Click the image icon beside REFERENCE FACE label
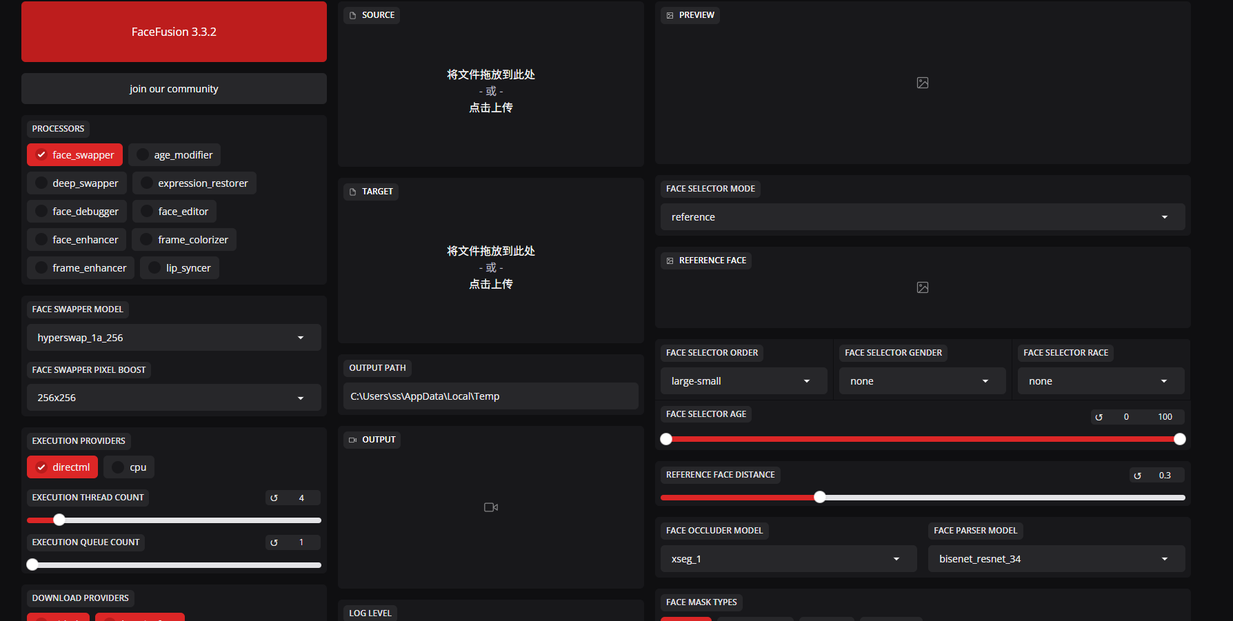Viewport: 1233px width, 621px height. click(670, 261)
